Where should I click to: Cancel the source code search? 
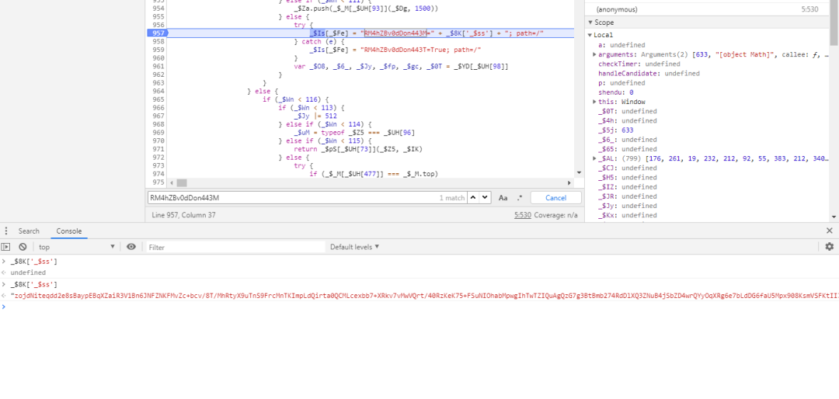556,198
